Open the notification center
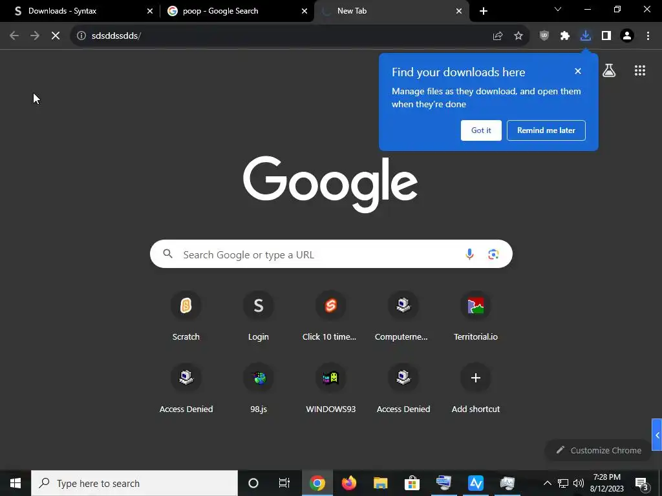 point(642,484)
